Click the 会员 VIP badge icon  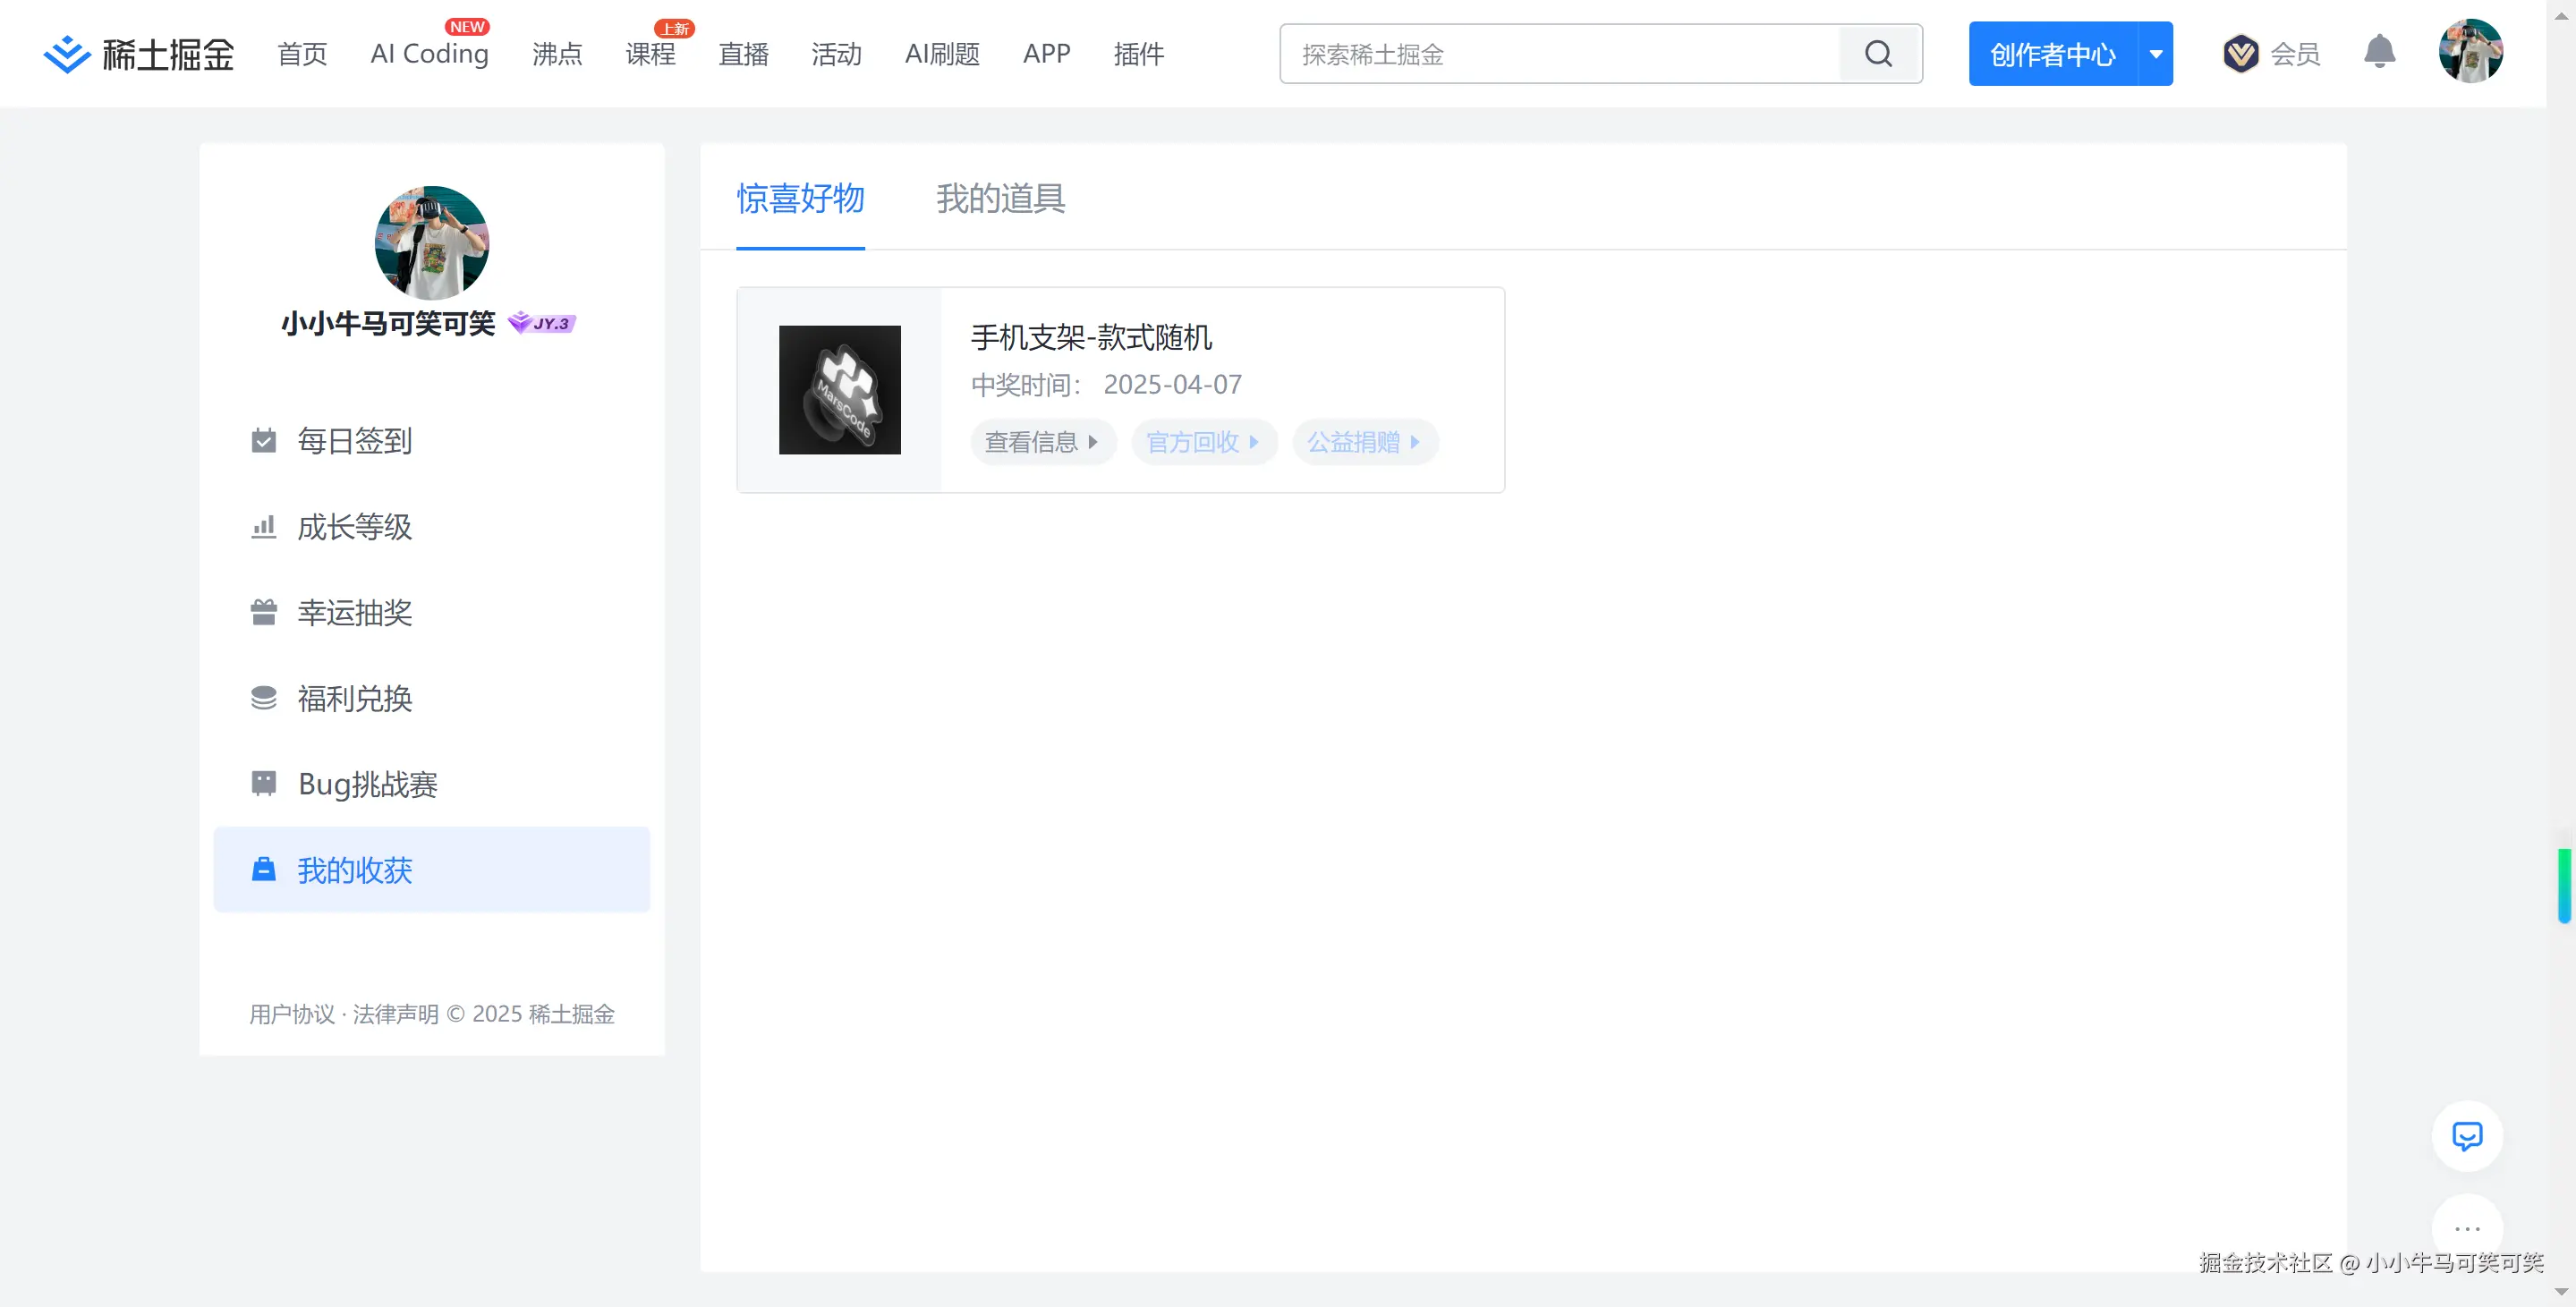(2241, 53)
